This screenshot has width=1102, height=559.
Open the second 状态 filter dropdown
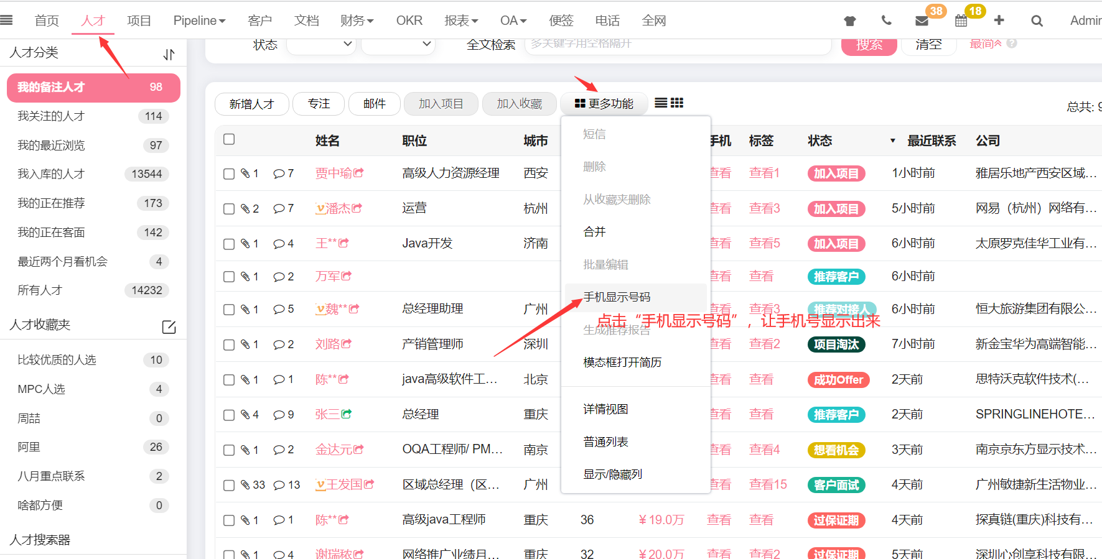[x=398, y=44]
